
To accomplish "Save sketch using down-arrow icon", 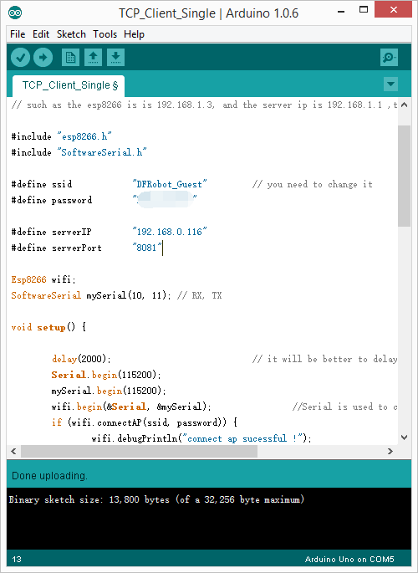I will pyautogui.click(x=115, y=58).
